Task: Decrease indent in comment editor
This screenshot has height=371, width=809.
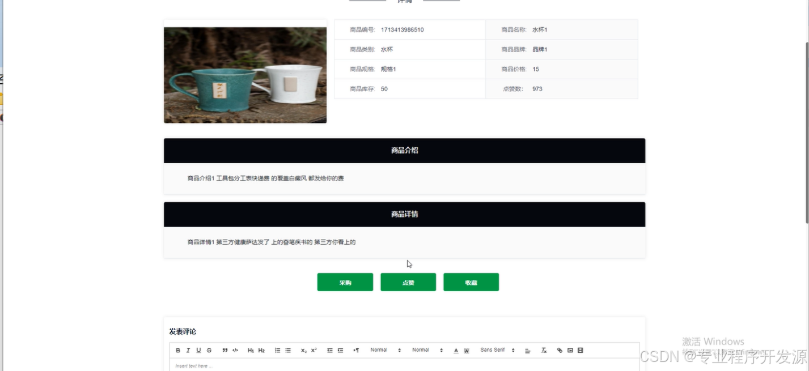Action: point(330,351)
